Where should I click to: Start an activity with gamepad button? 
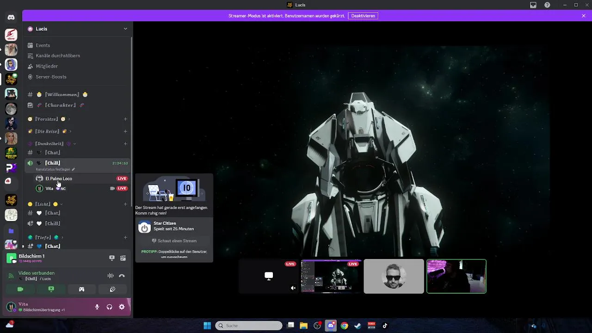(81, 289)
